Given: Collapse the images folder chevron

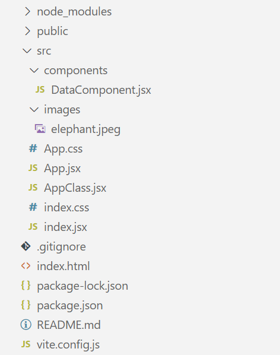Looking at the screenshot, I should click(34, 110).
